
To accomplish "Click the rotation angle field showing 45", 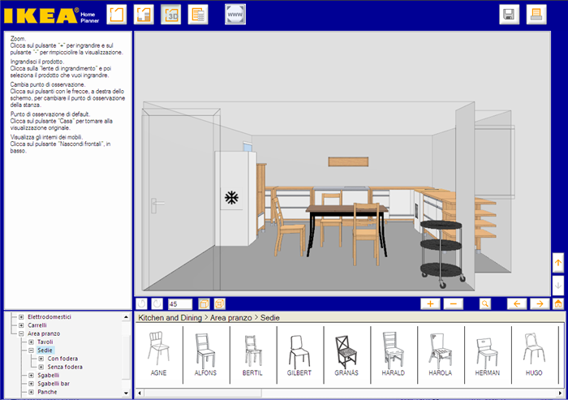I will click(180, 304).
